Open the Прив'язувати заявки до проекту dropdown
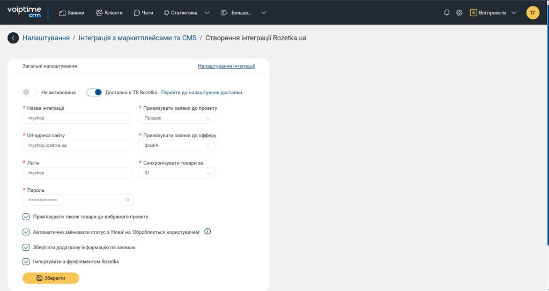 coord(177,118)
